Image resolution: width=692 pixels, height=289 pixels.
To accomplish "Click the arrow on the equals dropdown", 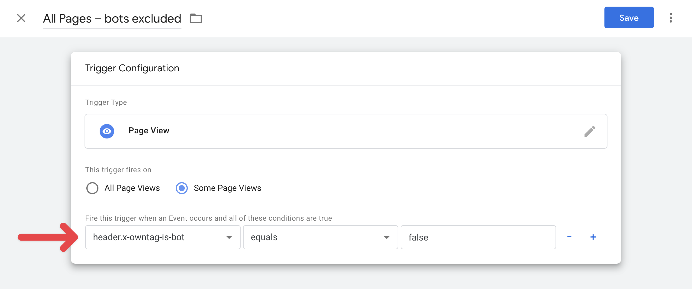I will (386, 238).
